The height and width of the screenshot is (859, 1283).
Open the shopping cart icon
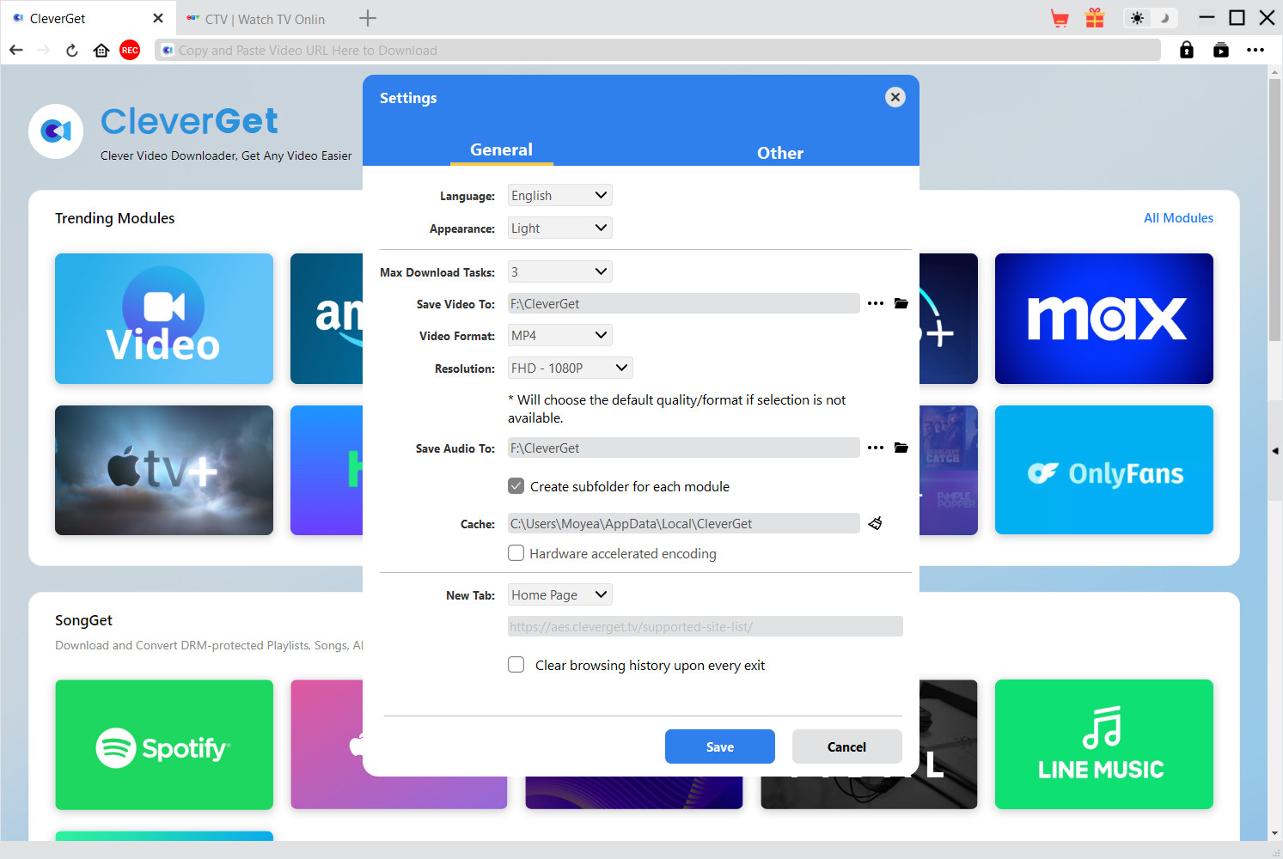pos(1060,18)
